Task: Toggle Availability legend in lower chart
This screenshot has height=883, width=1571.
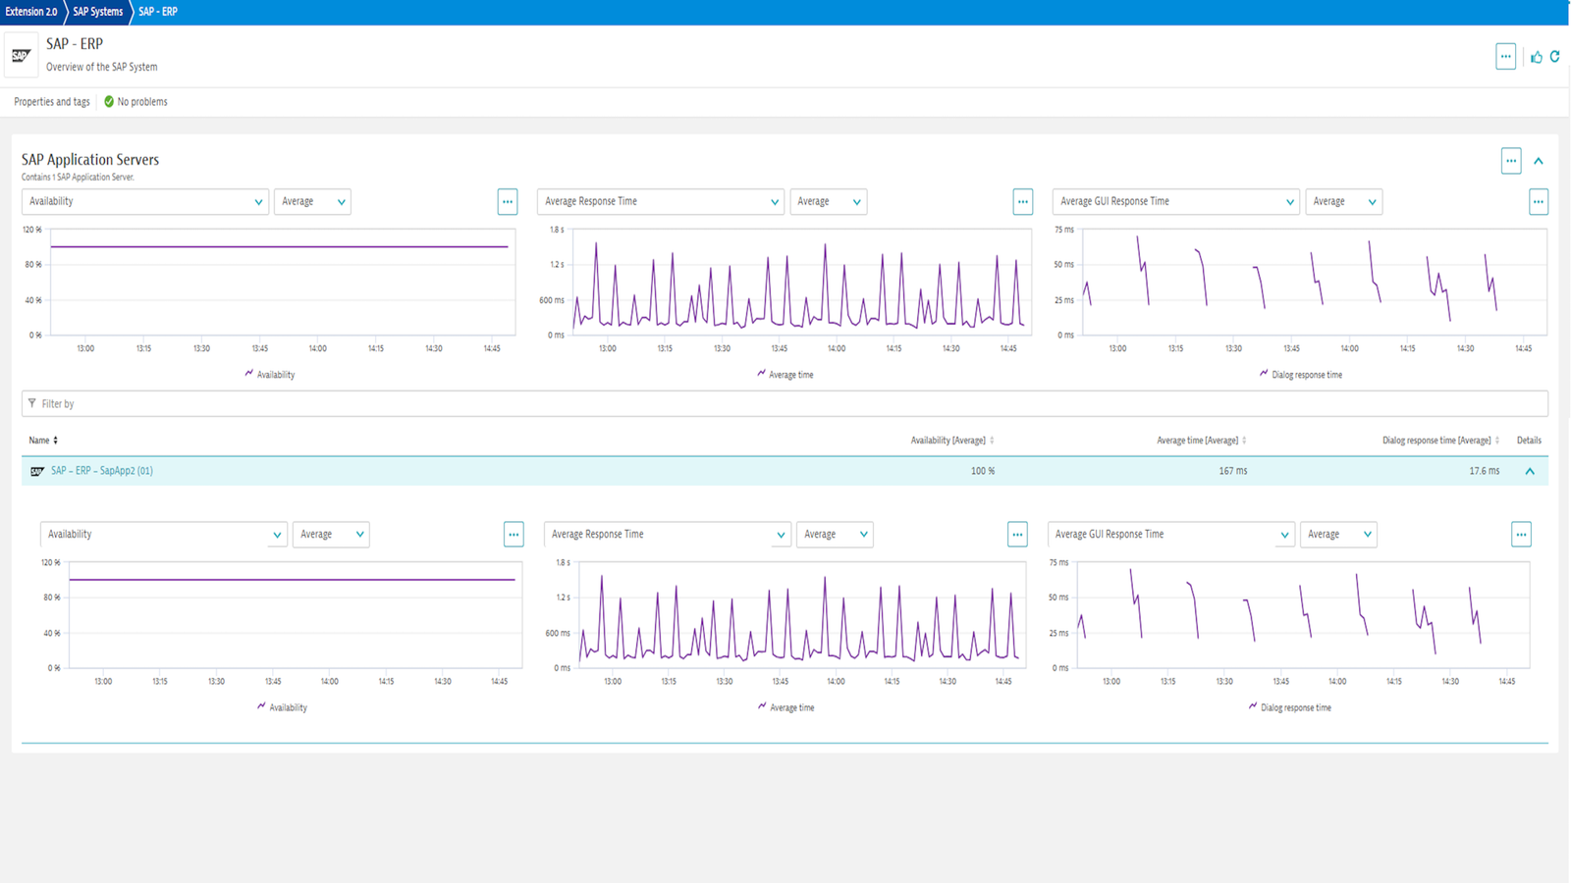Action: click(x=283, y=706)
